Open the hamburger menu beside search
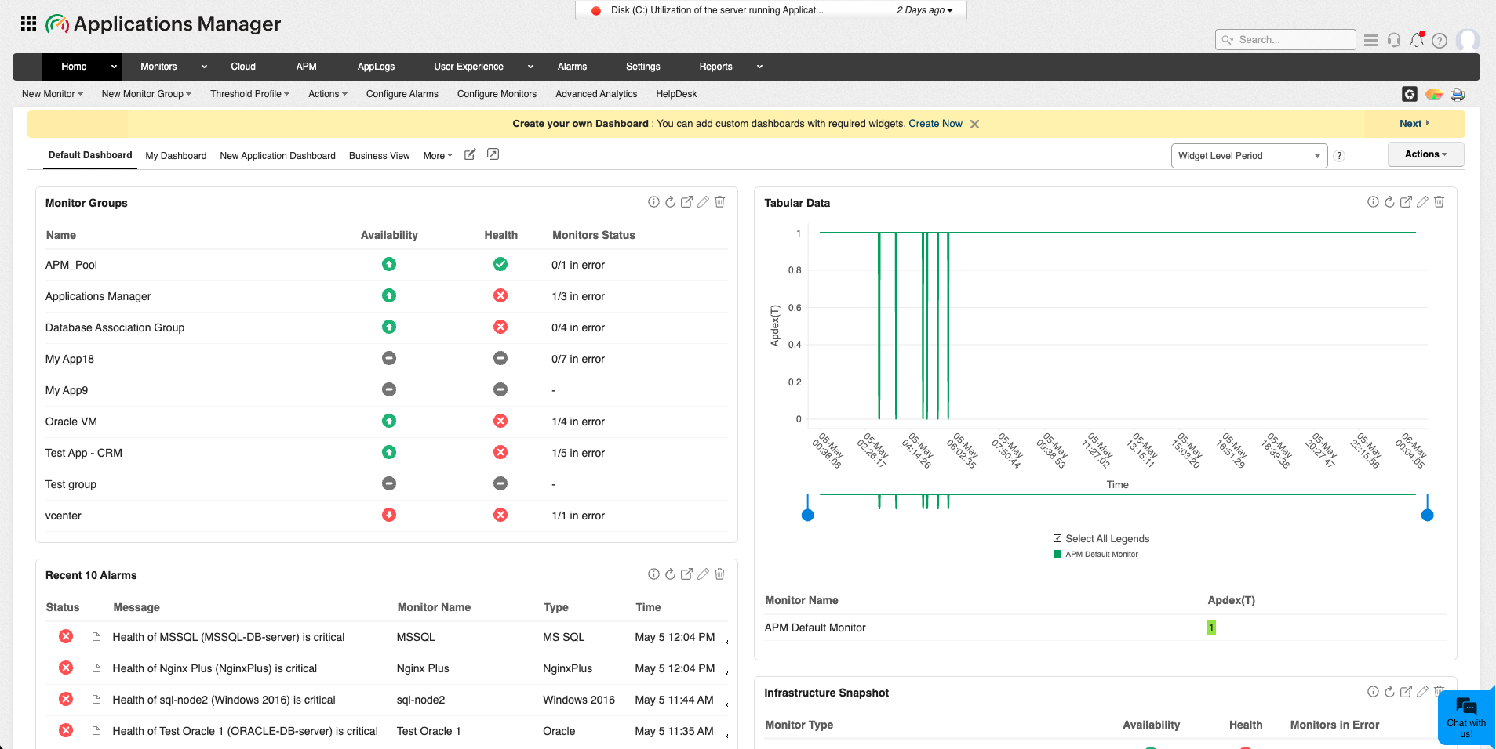The height and width of the screenshot is (749, 1496). tap(1371, 40)
